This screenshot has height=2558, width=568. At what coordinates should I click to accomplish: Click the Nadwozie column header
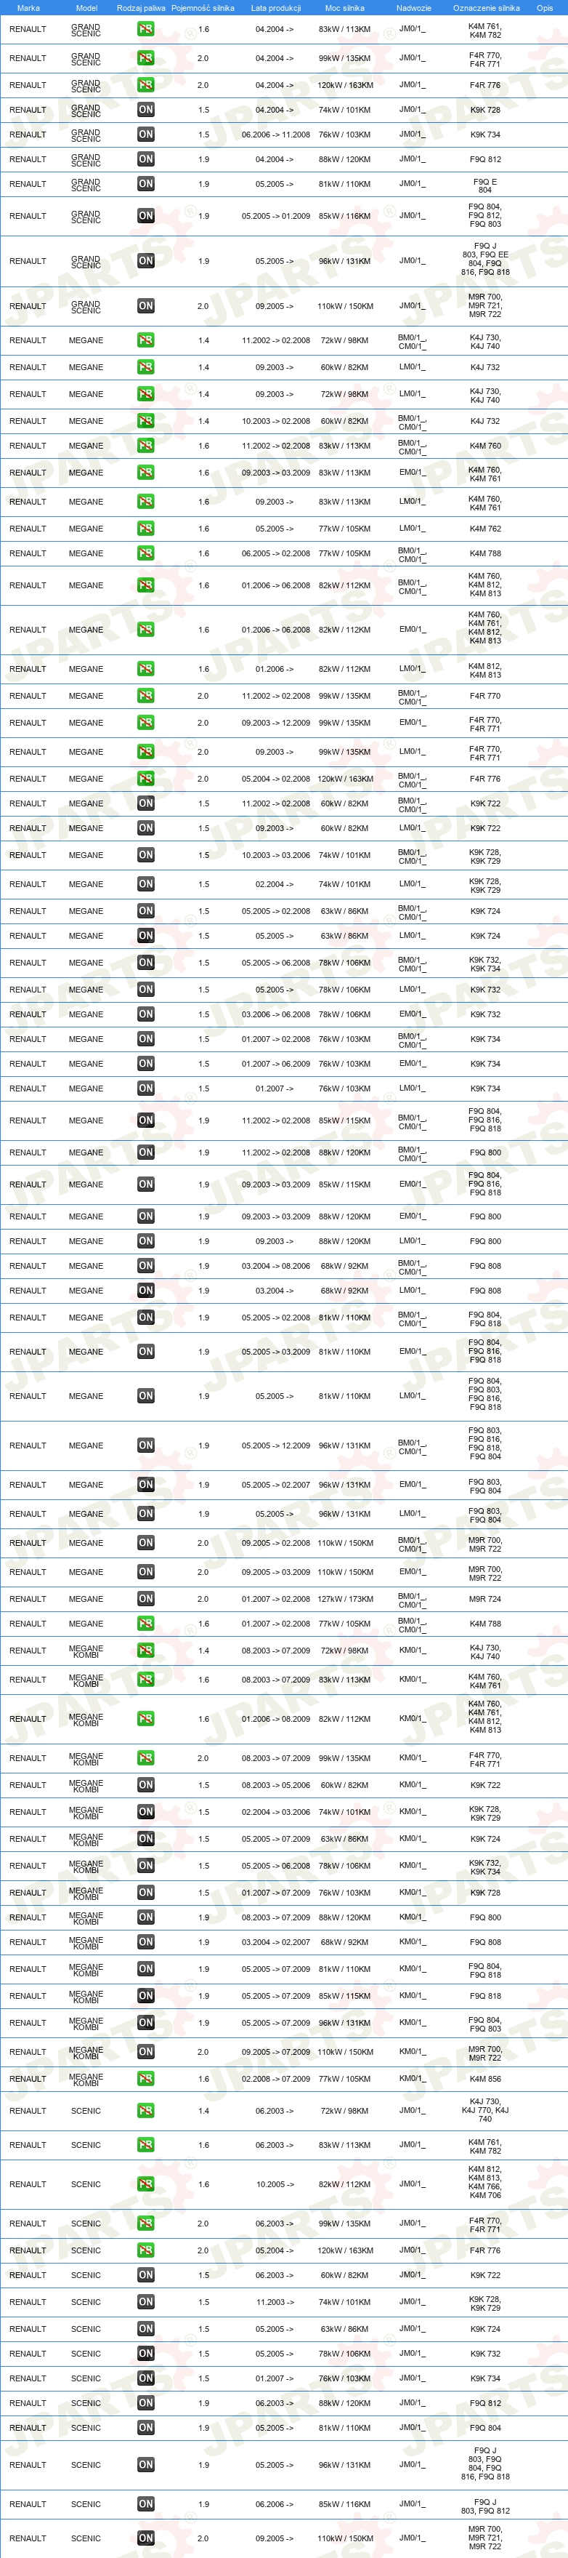click(413, 8)
